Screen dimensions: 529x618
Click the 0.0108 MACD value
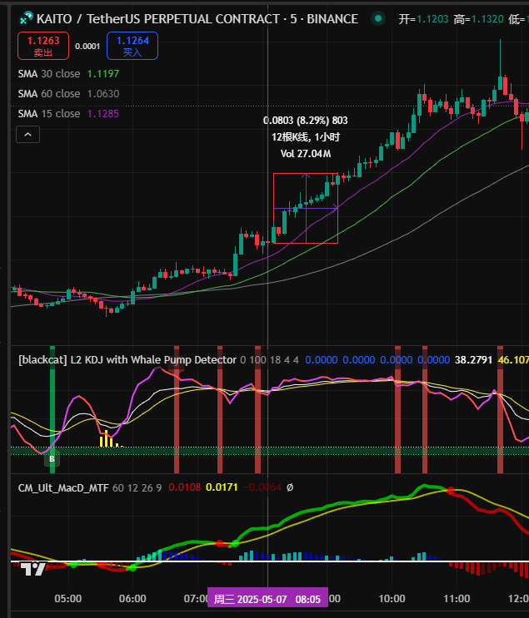coord(185,487)
